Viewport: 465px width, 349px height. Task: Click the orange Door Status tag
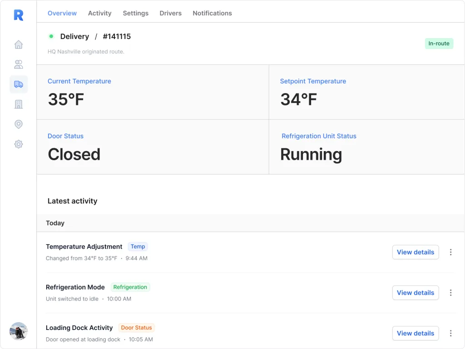pos(136,328)
